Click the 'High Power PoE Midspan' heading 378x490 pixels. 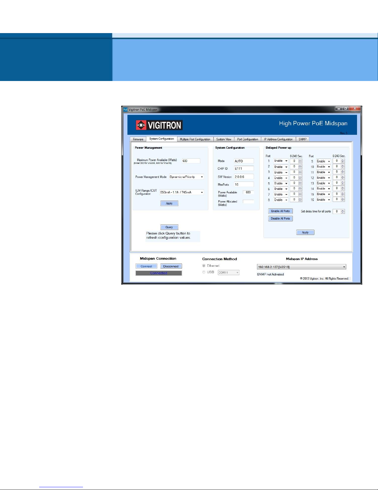point(313,123)
